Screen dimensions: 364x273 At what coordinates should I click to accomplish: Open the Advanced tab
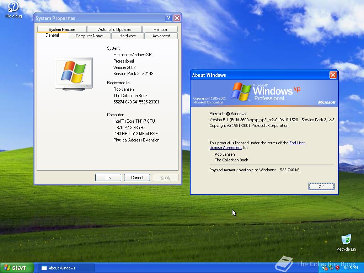click(x=161, y=36)
